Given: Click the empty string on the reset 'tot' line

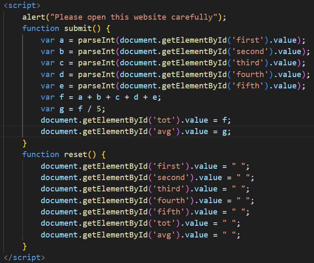Looking at the screenshot, I should [232, 223].
